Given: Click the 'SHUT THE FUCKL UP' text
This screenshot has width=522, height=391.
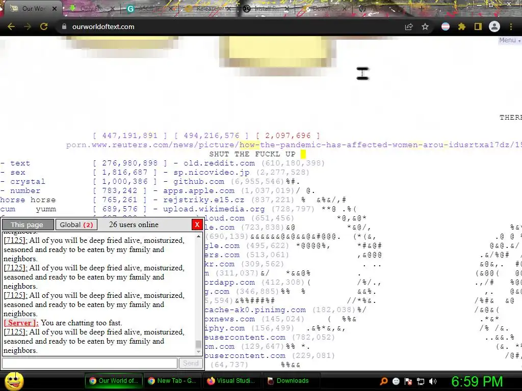Looking at the screenshot, I should [252, 154].
